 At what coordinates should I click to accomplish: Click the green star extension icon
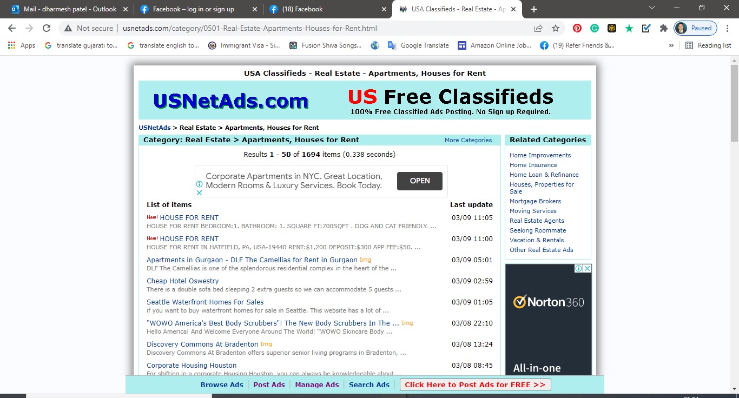tap(629, 28)
